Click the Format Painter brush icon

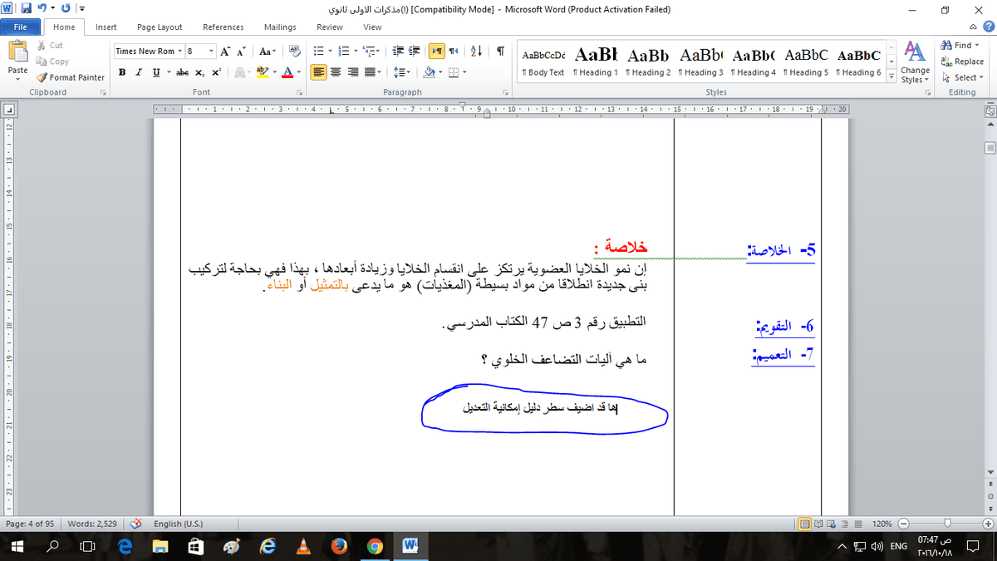(42, 77)
